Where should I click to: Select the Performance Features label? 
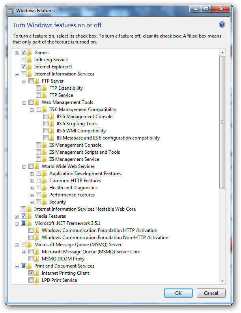(72, 195)
